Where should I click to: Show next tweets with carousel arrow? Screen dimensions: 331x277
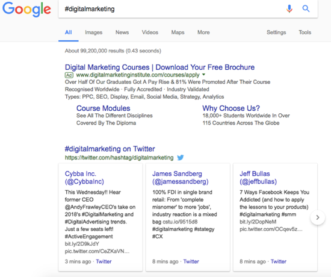pyautogui.click(x=318, y=217)
